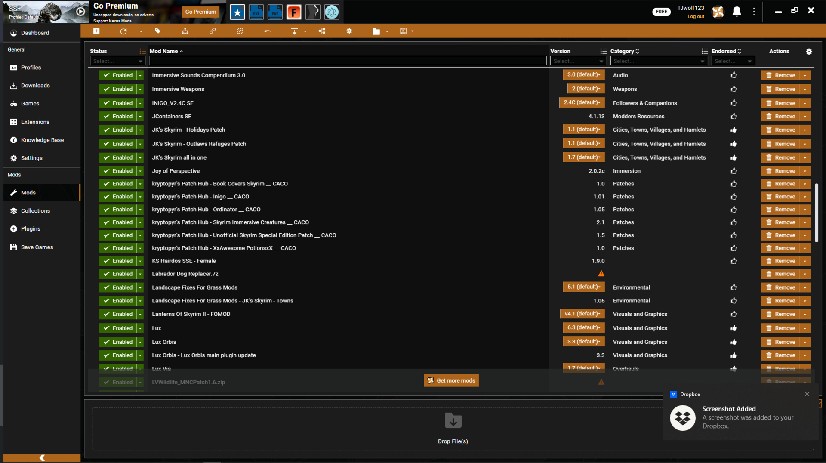This screenshot has width=826, height=463.
Task: Expand version dropdown for INIGO_V2.4C SE
Action: (582, 102)
